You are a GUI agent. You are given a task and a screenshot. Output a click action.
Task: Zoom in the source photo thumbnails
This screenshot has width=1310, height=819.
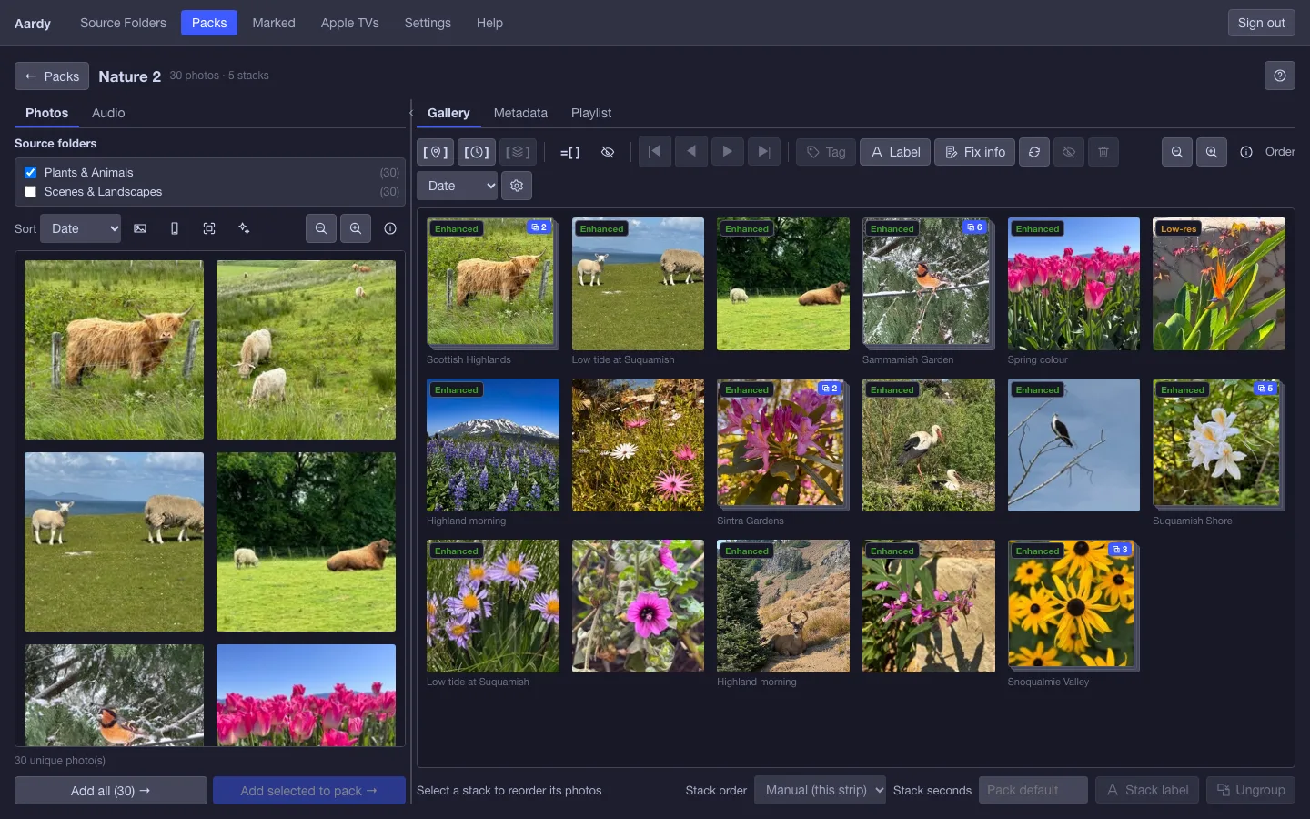356,228
